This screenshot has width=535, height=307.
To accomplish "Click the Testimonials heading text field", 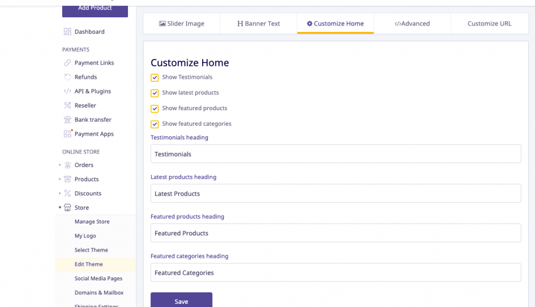I will tap(335, 154).
